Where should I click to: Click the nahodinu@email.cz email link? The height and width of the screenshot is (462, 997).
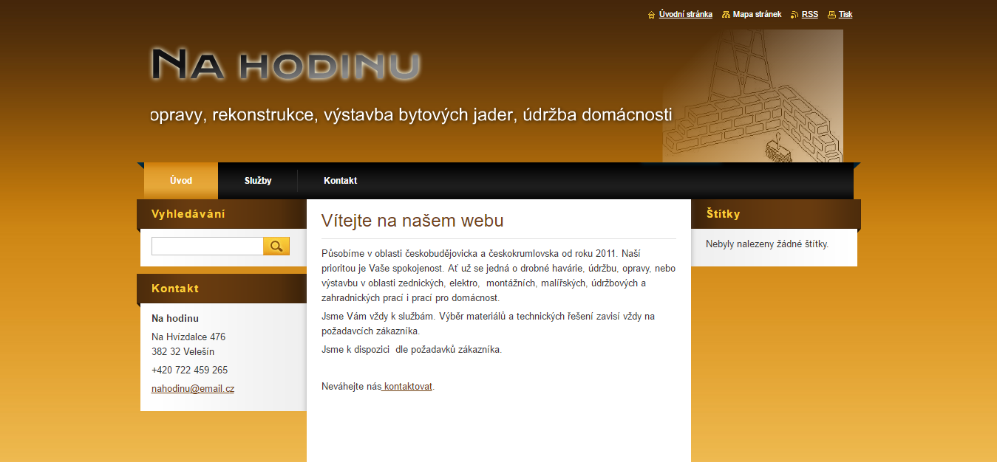coord(193,388)
